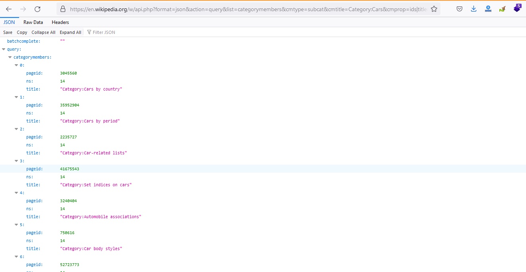
Task: Open the downloads panel
Action: (473, 9)
